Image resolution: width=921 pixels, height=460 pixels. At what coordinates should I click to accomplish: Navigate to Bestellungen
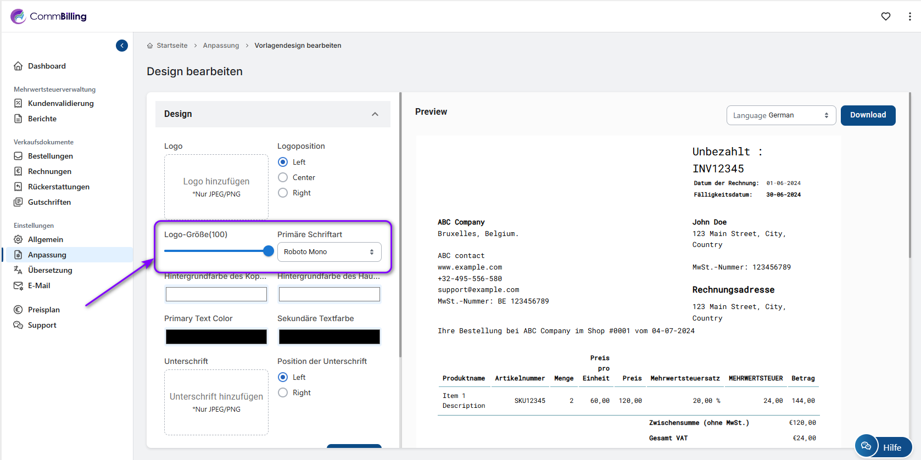pyautogui.click(x=51, y=156)
